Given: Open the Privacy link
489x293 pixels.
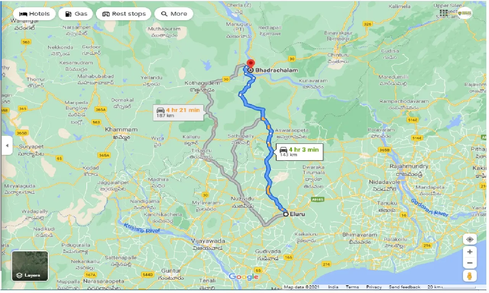Looking at the screenshot, I should click(374, 287).
